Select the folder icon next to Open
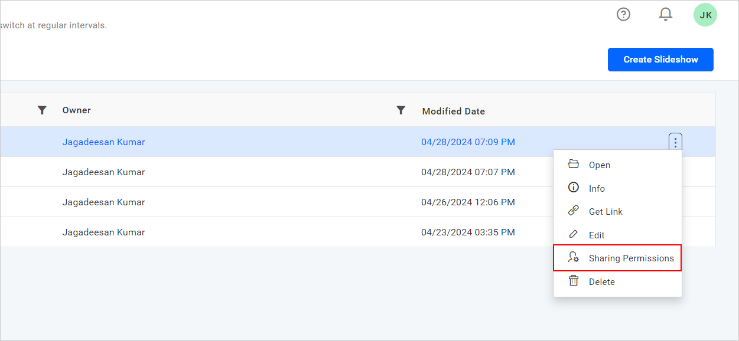The width and height of the screenshot is (739, 341). 573,165
